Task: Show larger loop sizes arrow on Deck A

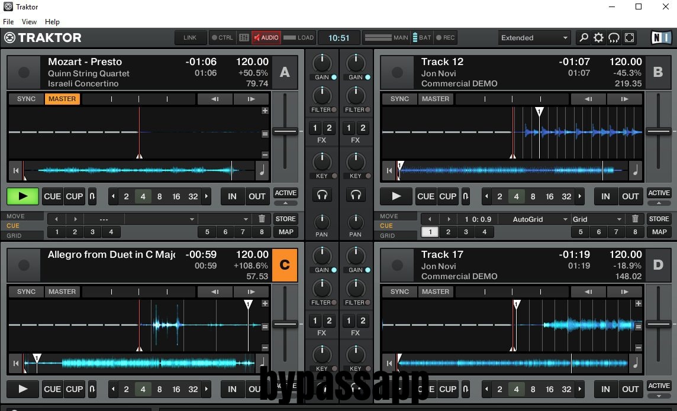Action: [x=207, y=196]
